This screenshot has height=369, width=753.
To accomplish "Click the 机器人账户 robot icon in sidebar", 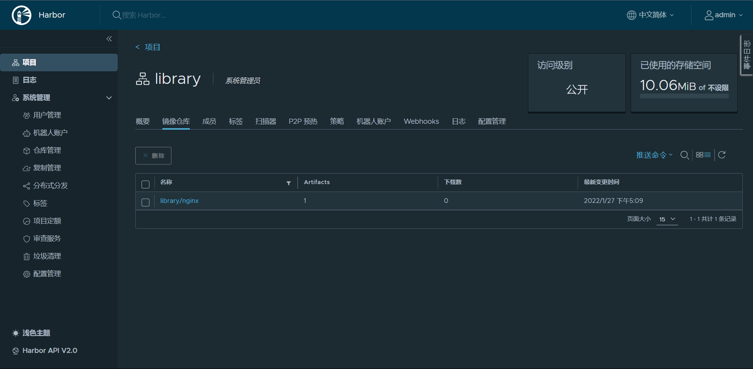I will coord(27,133).
